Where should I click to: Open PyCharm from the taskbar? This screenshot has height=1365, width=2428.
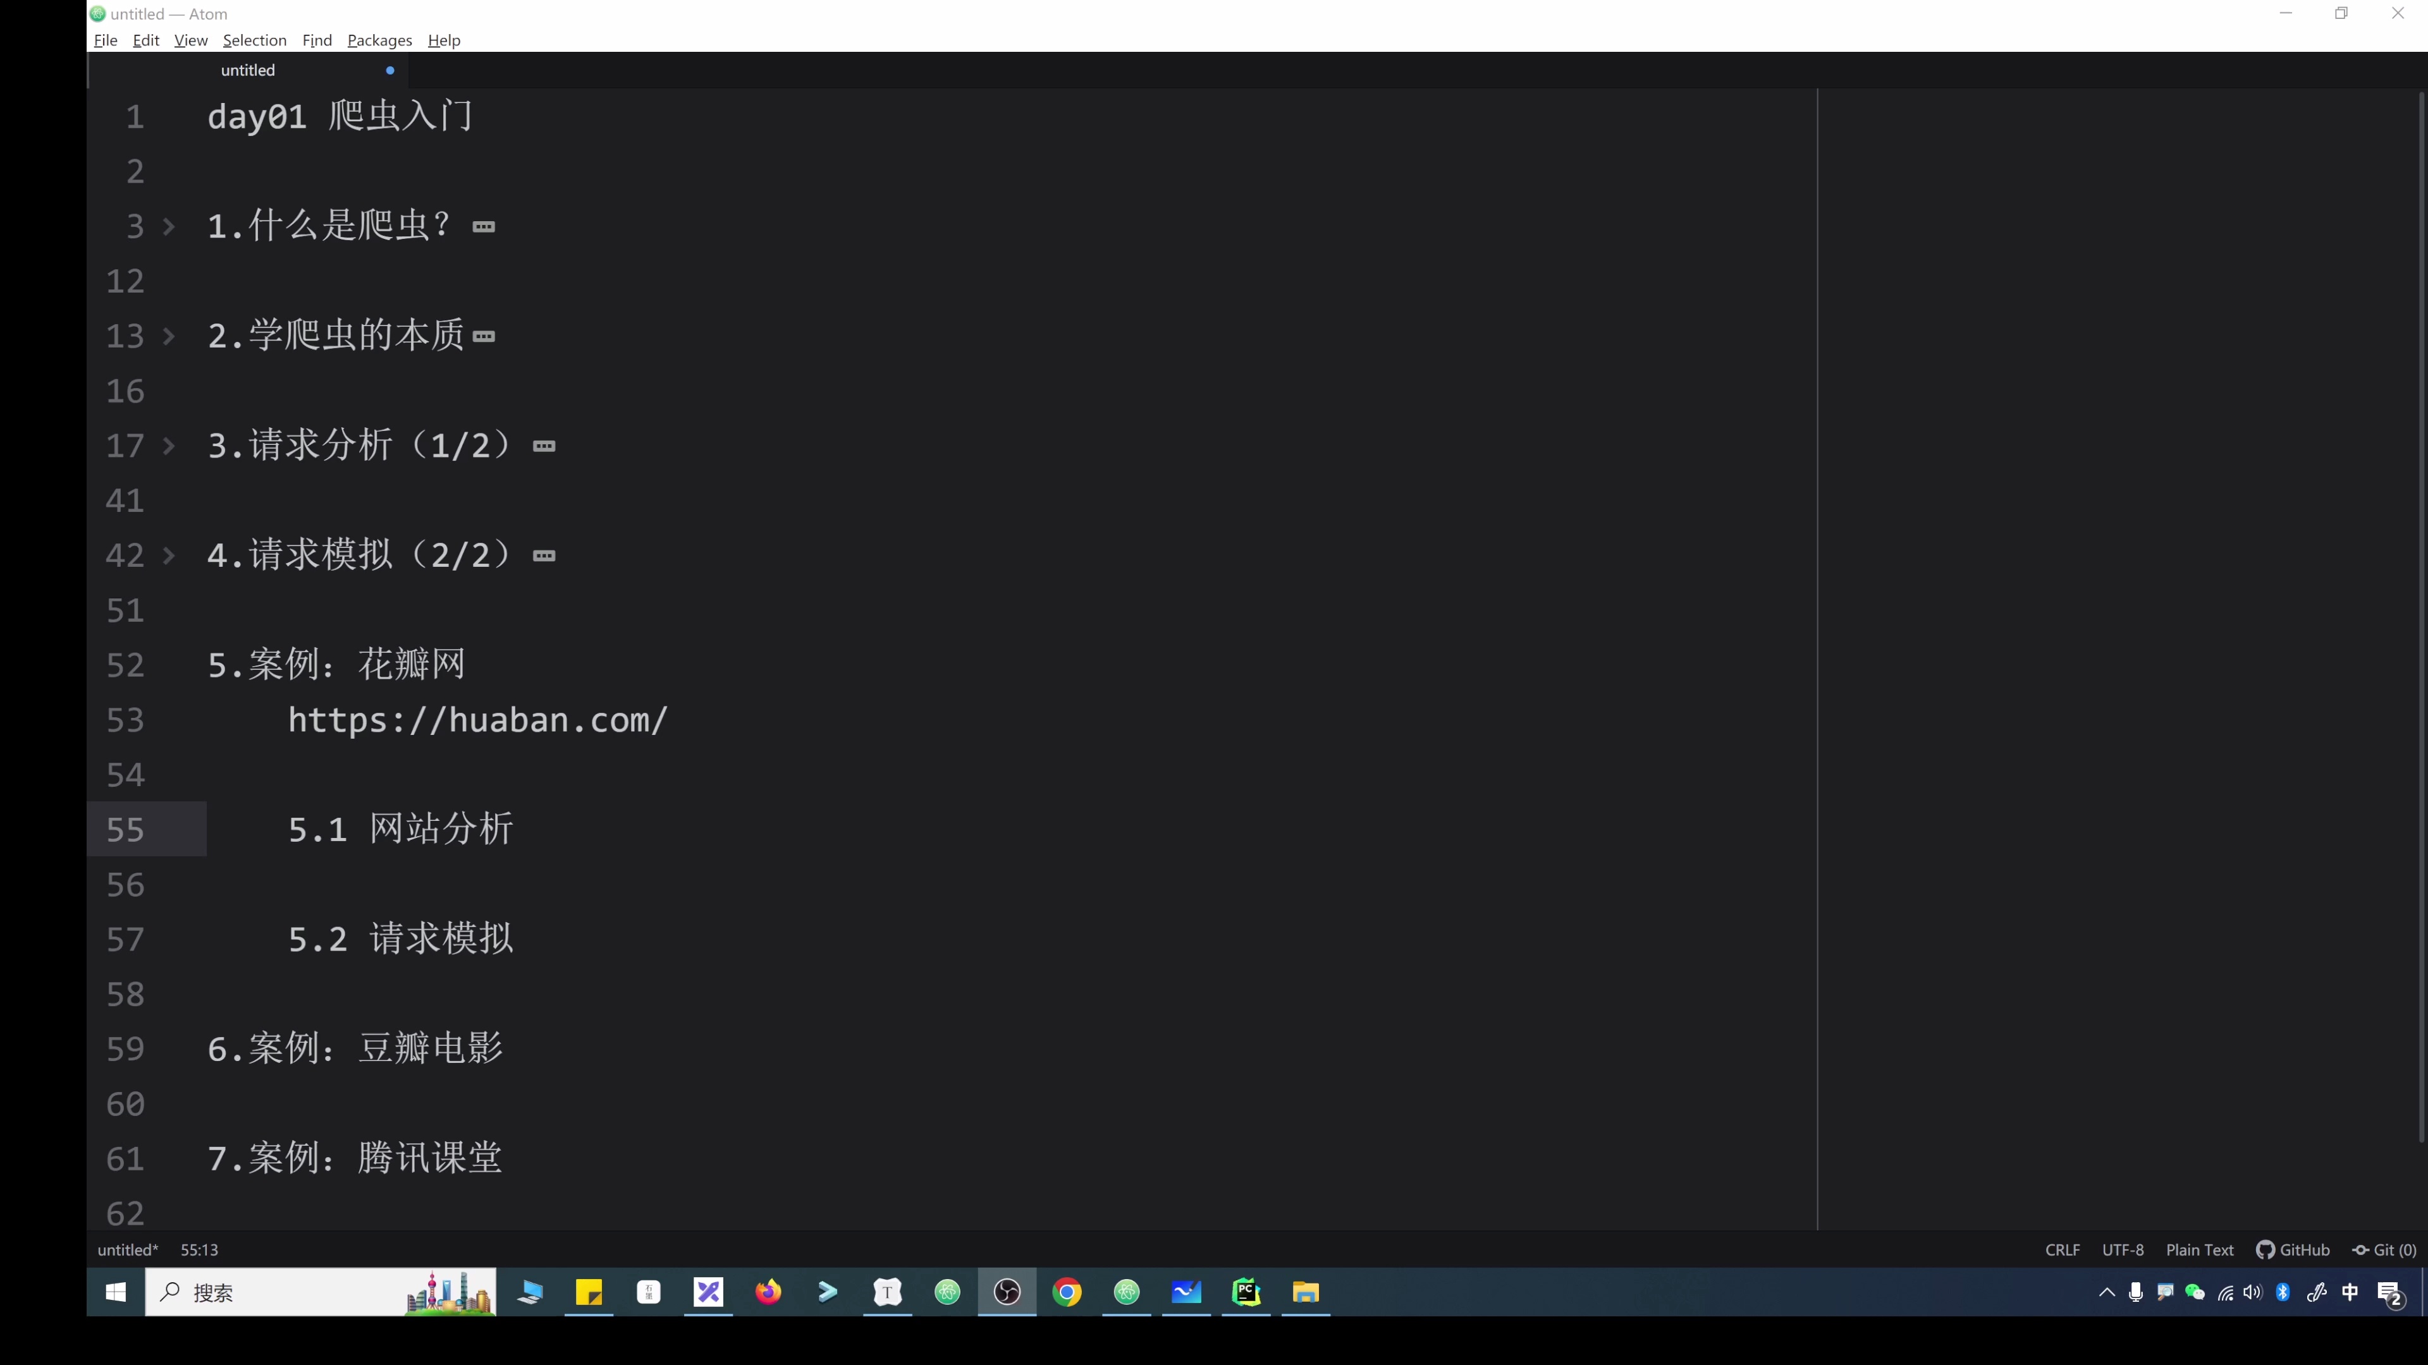click(x=1245, y=1292)
